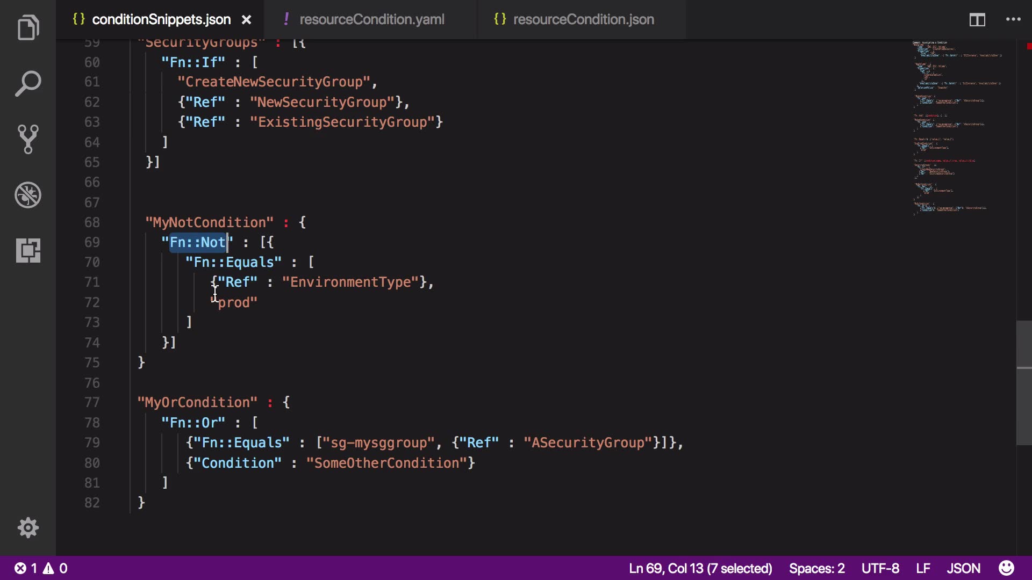Switch to resourceCondition.yaml tab
The width and height of the screenshot is (1032, 580).
(371, 20)
